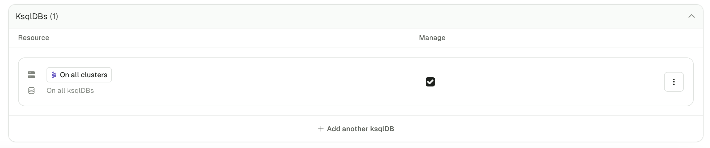The image size is (710, 148).
Task: Click the database cylinder icon
Action: coord(31,91)
